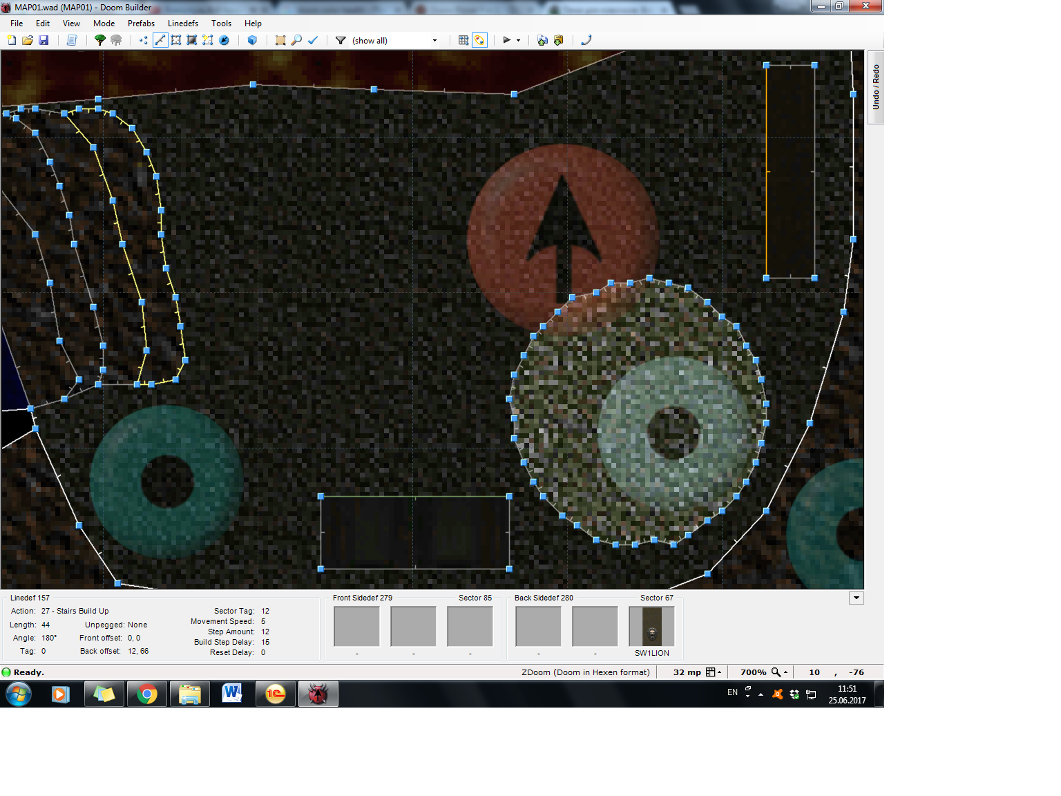The width and height of the screenshot is (1061, 796).
Task: Switch to Things mode
Action: [224, 40]
